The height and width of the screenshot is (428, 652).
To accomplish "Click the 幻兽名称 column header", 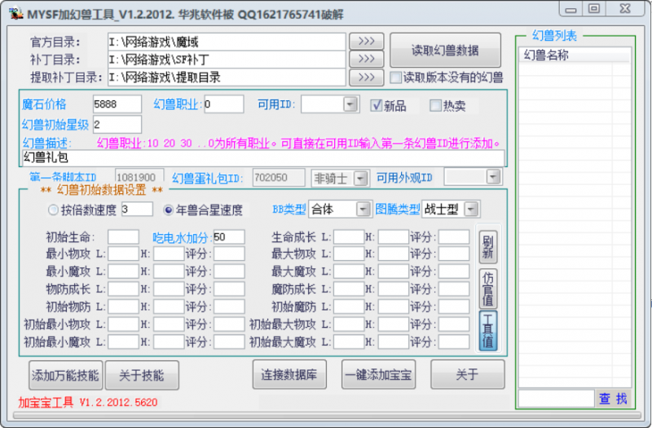I will coord(575,55).
